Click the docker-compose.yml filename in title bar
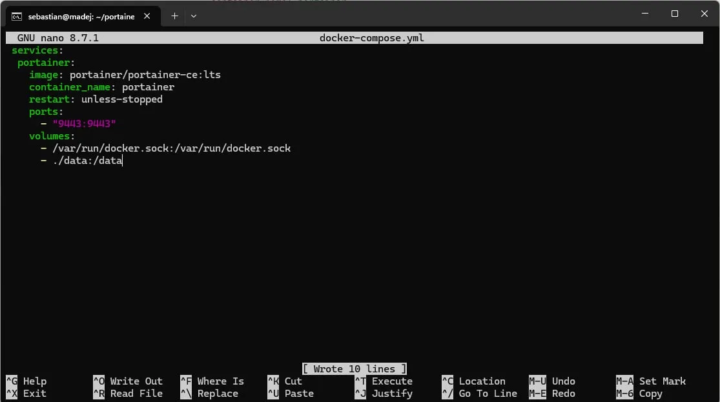The width and height of the screenshot is (720, 402). click(371, 38)
